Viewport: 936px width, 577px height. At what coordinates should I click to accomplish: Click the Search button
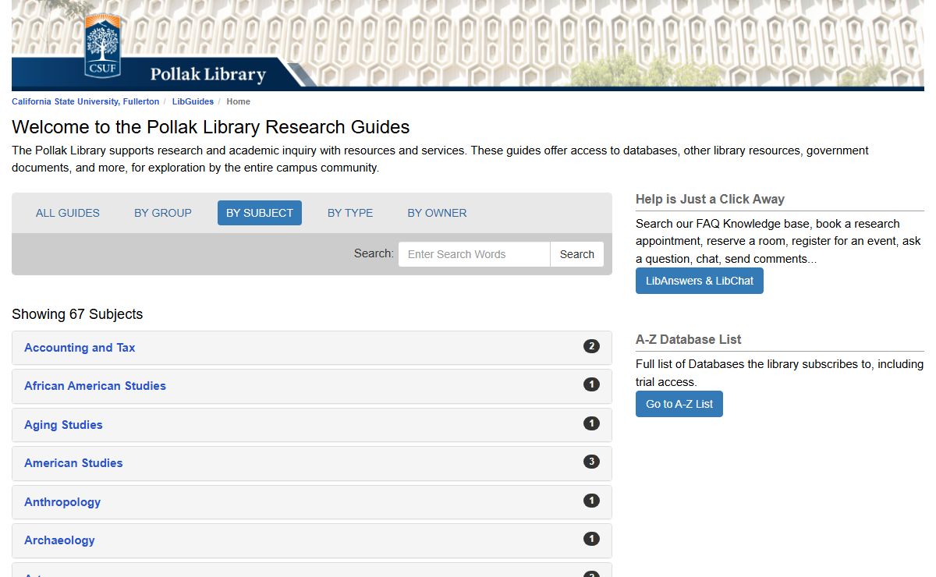point(577,254)
